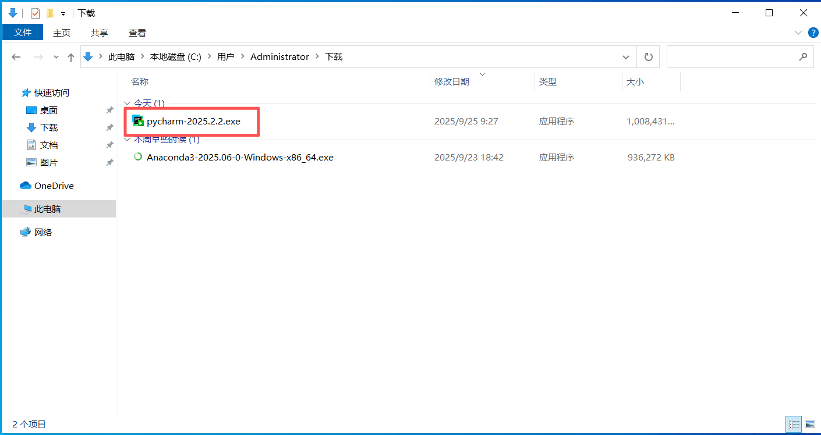
Task: Open the Recent locations dropdown arrow
Action: point(56,57)
